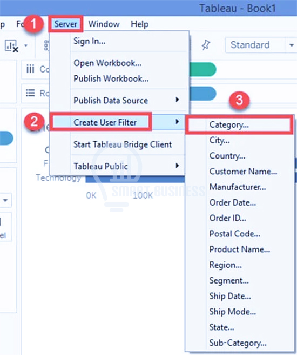Screen dimensions: 297x355
Task: Open the Standard view size dropdown
Action: point(261,45)
